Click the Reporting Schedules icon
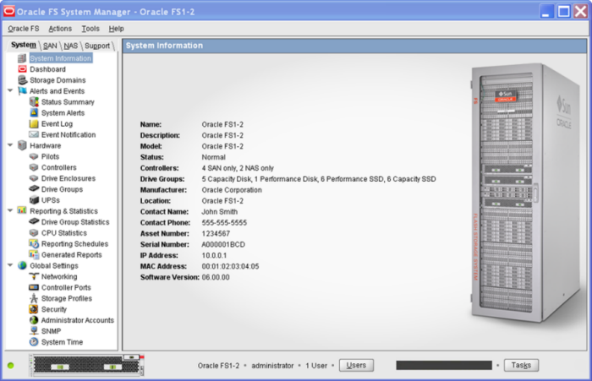Viewport: 592px width, 381px height. (x=34, y=243)
